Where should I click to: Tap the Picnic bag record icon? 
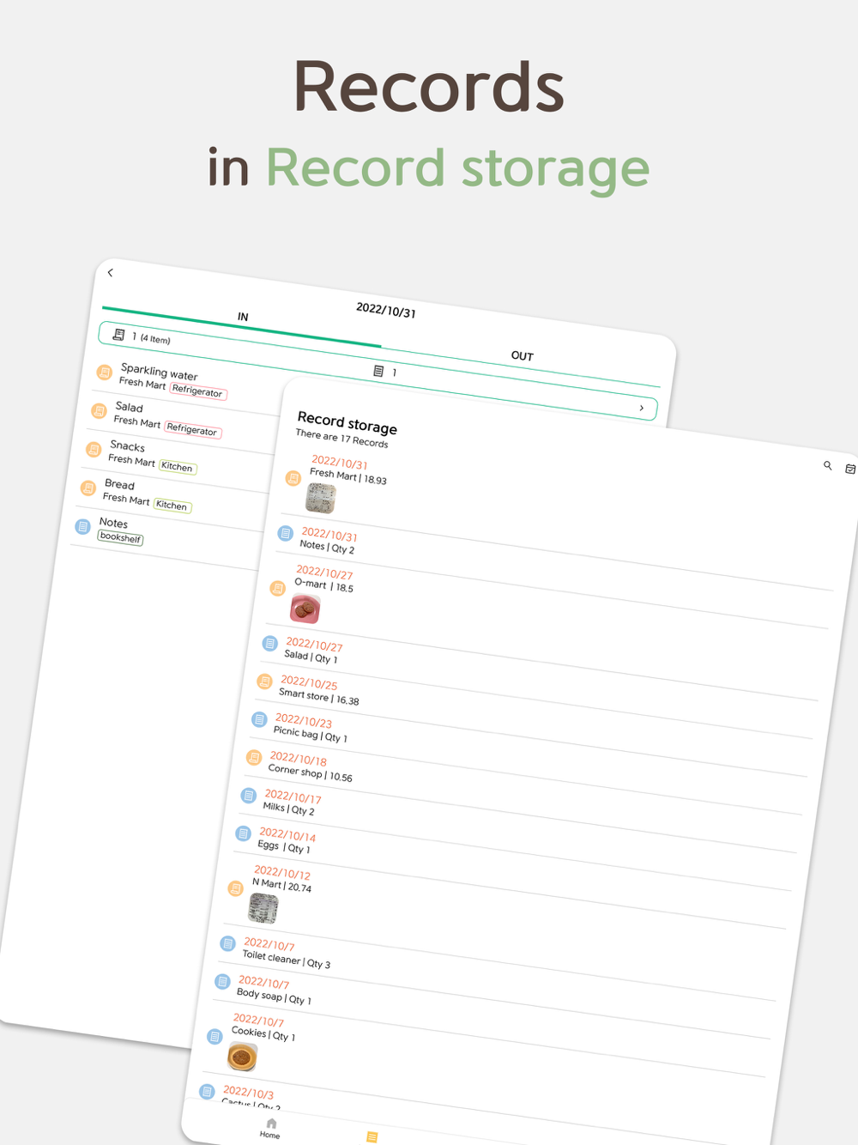259,719
